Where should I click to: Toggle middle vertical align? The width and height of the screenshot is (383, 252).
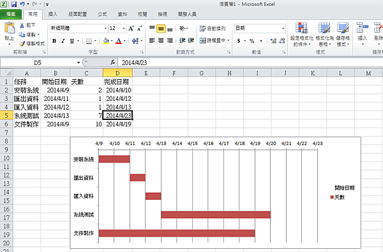(161, 29)
